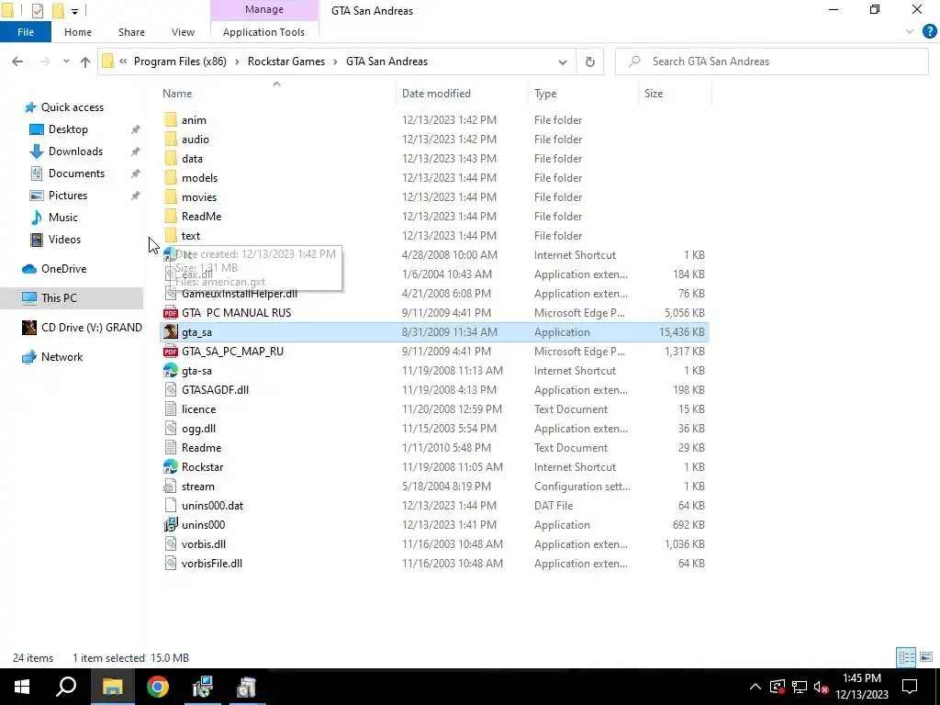Open Customize Quick Access Toolbar dropdown
This screenshot has height=705, width=940.
[74, 11]
